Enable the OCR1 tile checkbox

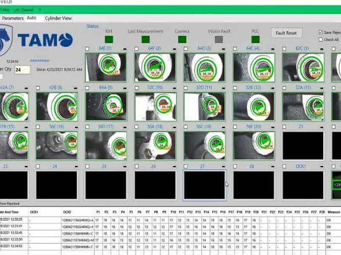point(284,166)
